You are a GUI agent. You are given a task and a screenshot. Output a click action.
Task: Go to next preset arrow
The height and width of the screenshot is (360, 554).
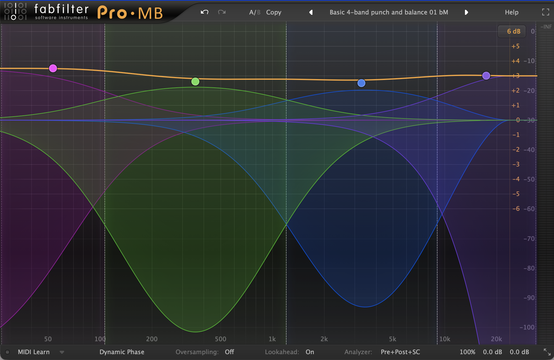coord(466,12)
